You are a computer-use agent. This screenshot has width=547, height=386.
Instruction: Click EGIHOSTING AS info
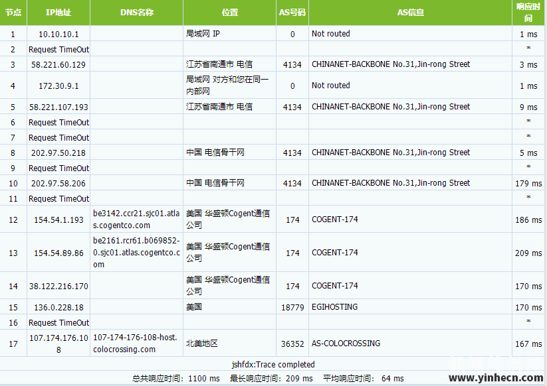[x=334, y=307]
